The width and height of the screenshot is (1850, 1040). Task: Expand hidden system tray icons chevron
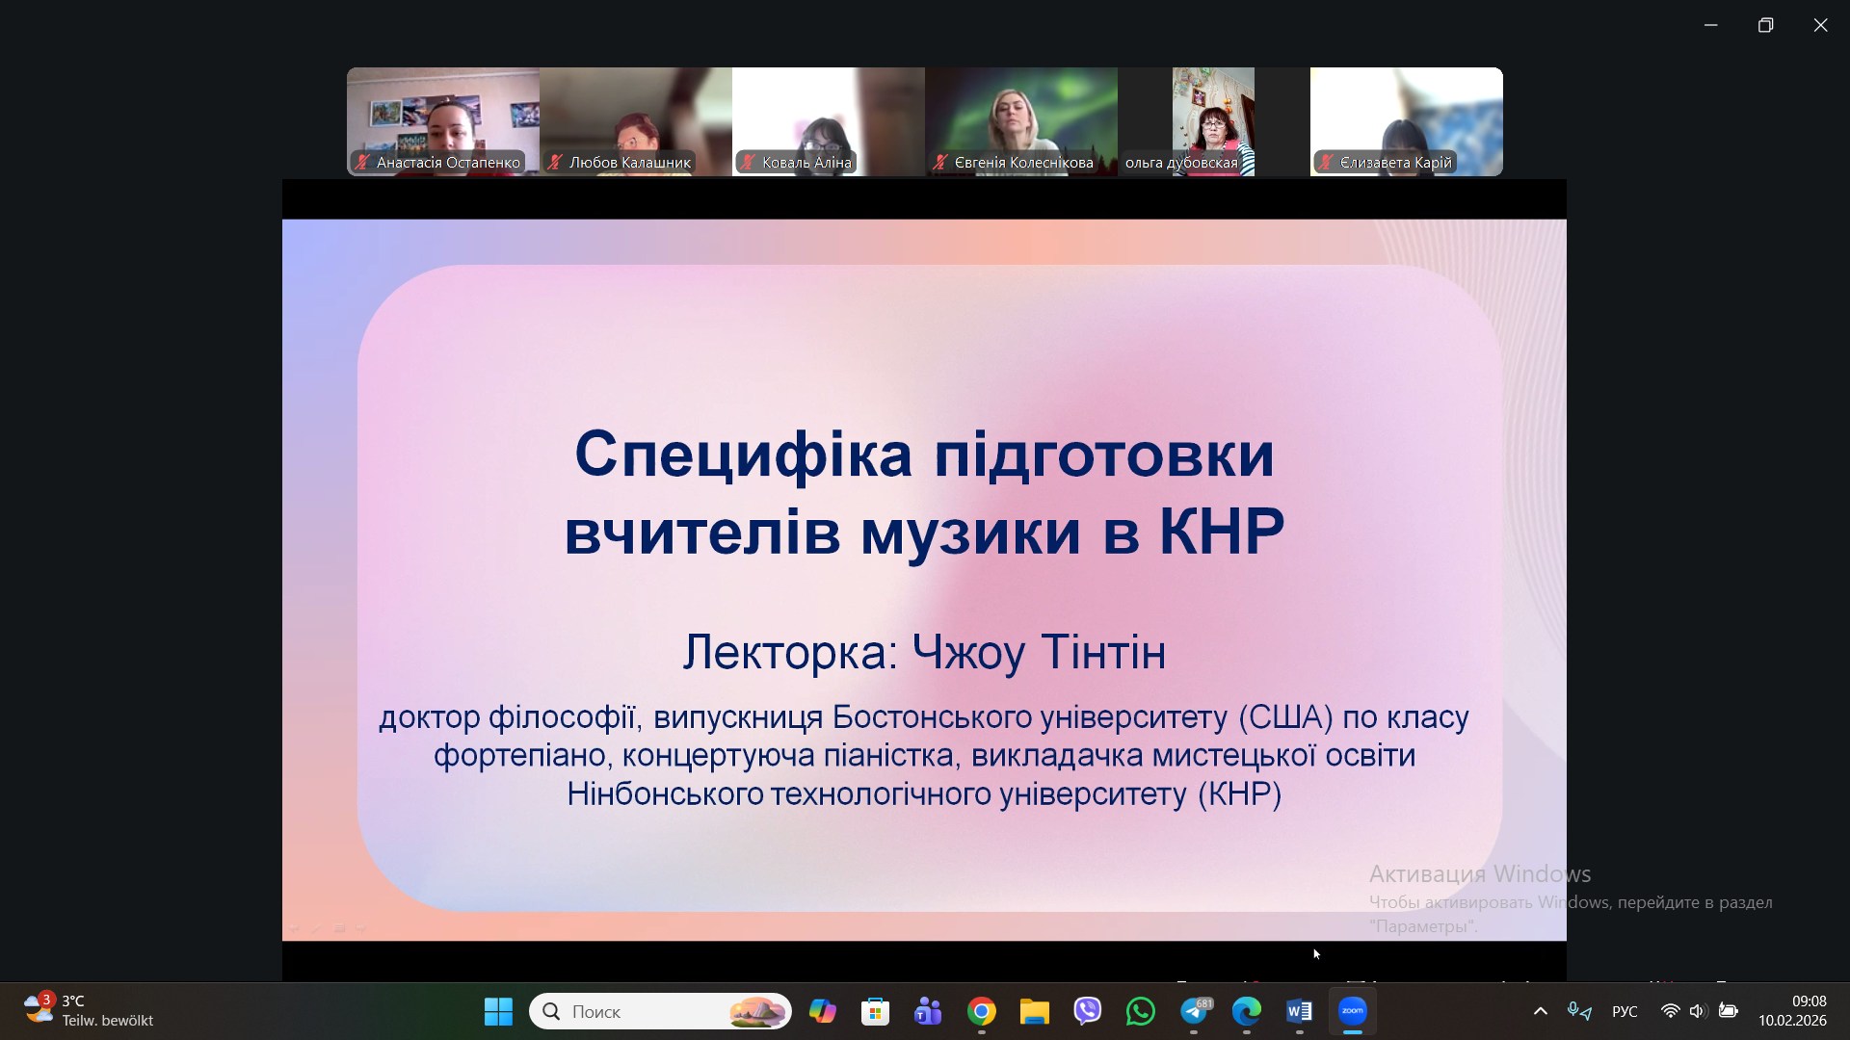click(1540, 1011)
